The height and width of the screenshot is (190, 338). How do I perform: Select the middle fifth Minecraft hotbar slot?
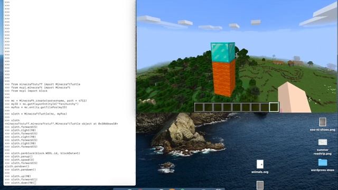(x=237, y=107)
